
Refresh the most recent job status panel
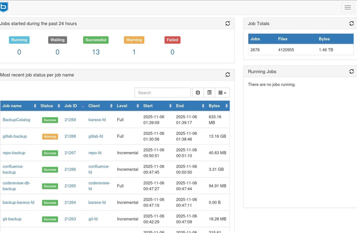tap(227, 75)
